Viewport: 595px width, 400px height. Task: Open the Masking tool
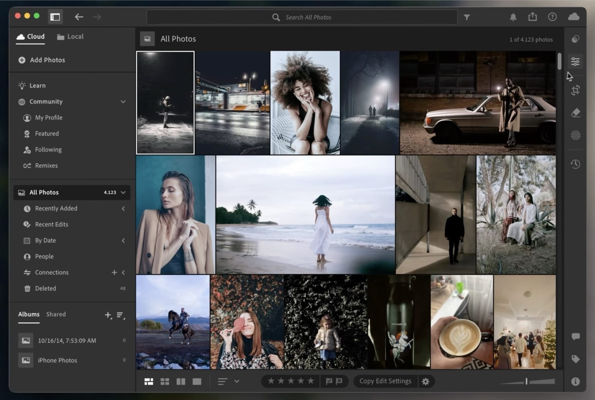pos(575,135)
